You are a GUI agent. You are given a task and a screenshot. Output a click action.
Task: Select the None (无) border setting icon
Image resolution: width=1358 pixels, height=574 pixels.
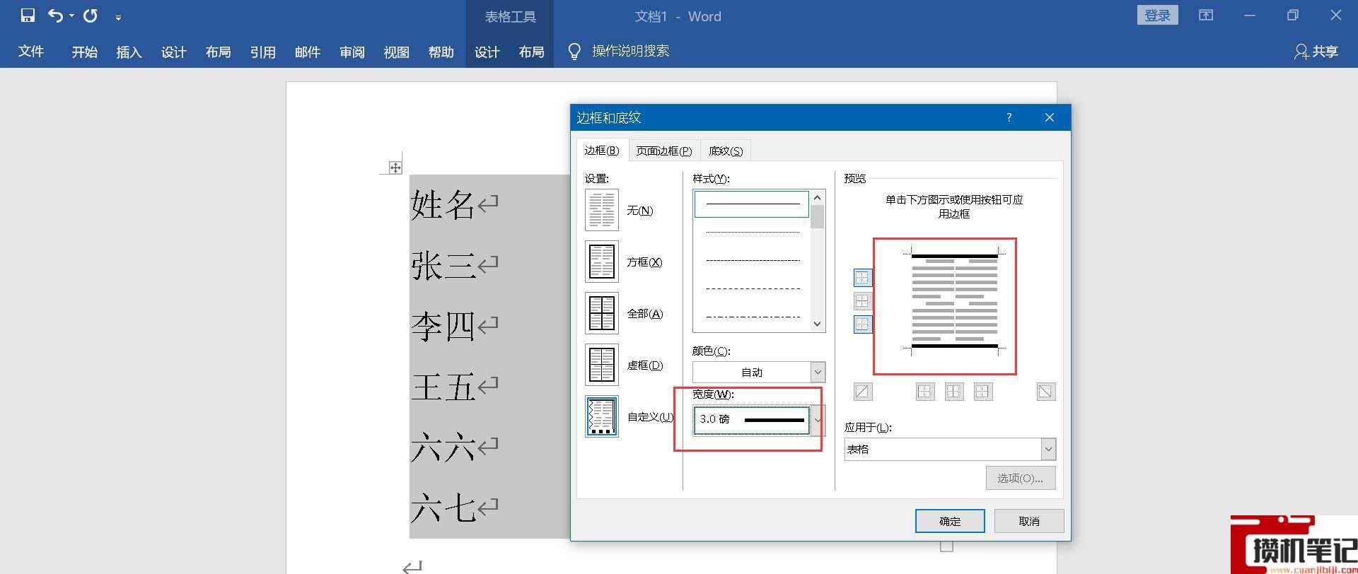click(x=602, y=210)
